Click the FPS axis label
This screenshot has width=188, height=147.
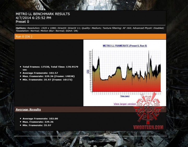[x=88, y=72]
